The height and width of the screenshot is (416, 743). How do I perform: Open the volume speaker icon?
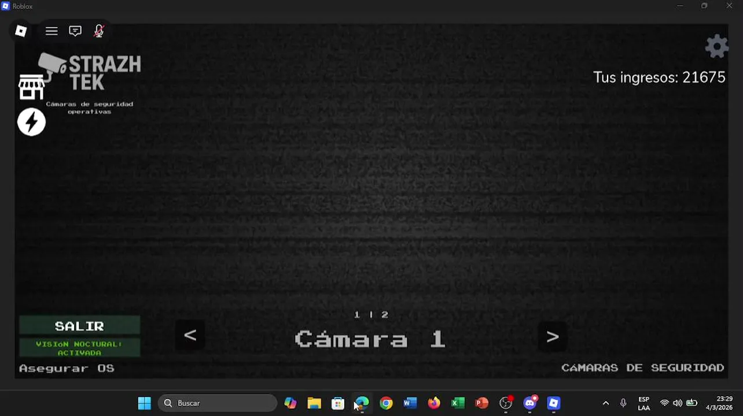(x=678, y=403)
